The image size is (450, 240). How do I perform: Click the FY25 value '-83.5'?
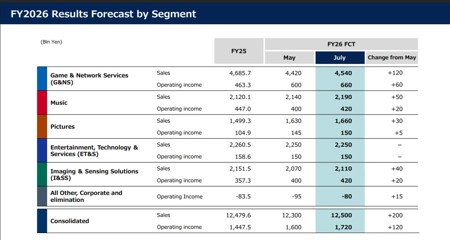click(x=243, y=196)
